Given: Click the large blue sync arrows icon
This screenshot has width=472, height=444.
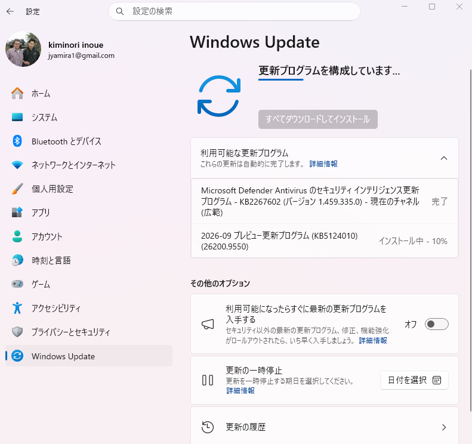Looking at the screenshot, I should (219, 96).
